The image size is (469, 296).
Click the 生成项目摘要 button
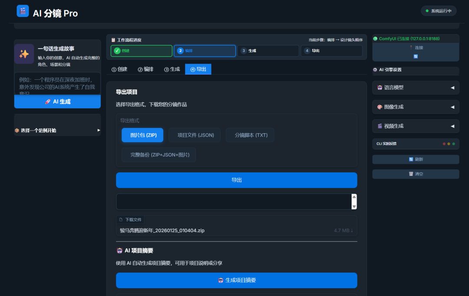236,280
